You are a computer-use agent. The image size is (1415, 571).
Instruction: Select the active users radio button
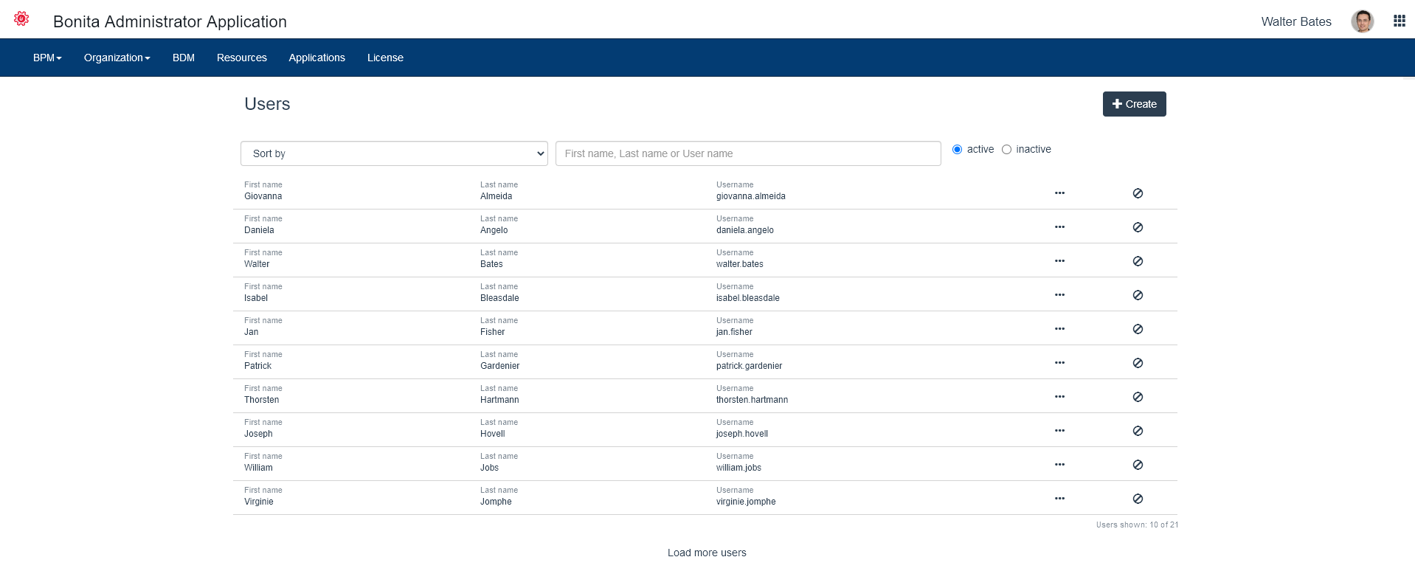957,150
